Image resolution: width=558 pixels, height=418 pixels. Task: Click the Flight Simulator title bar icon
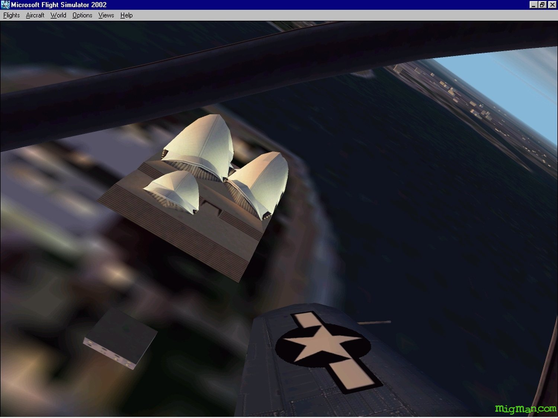coord(5,5)
